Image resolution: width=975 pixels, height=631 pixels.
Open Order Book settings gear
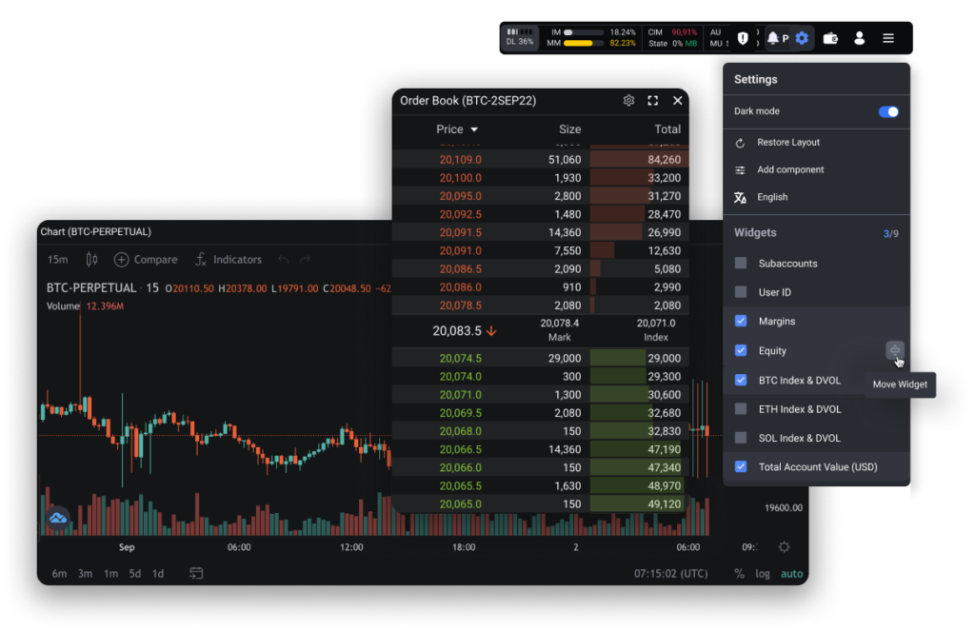(628, 101)
